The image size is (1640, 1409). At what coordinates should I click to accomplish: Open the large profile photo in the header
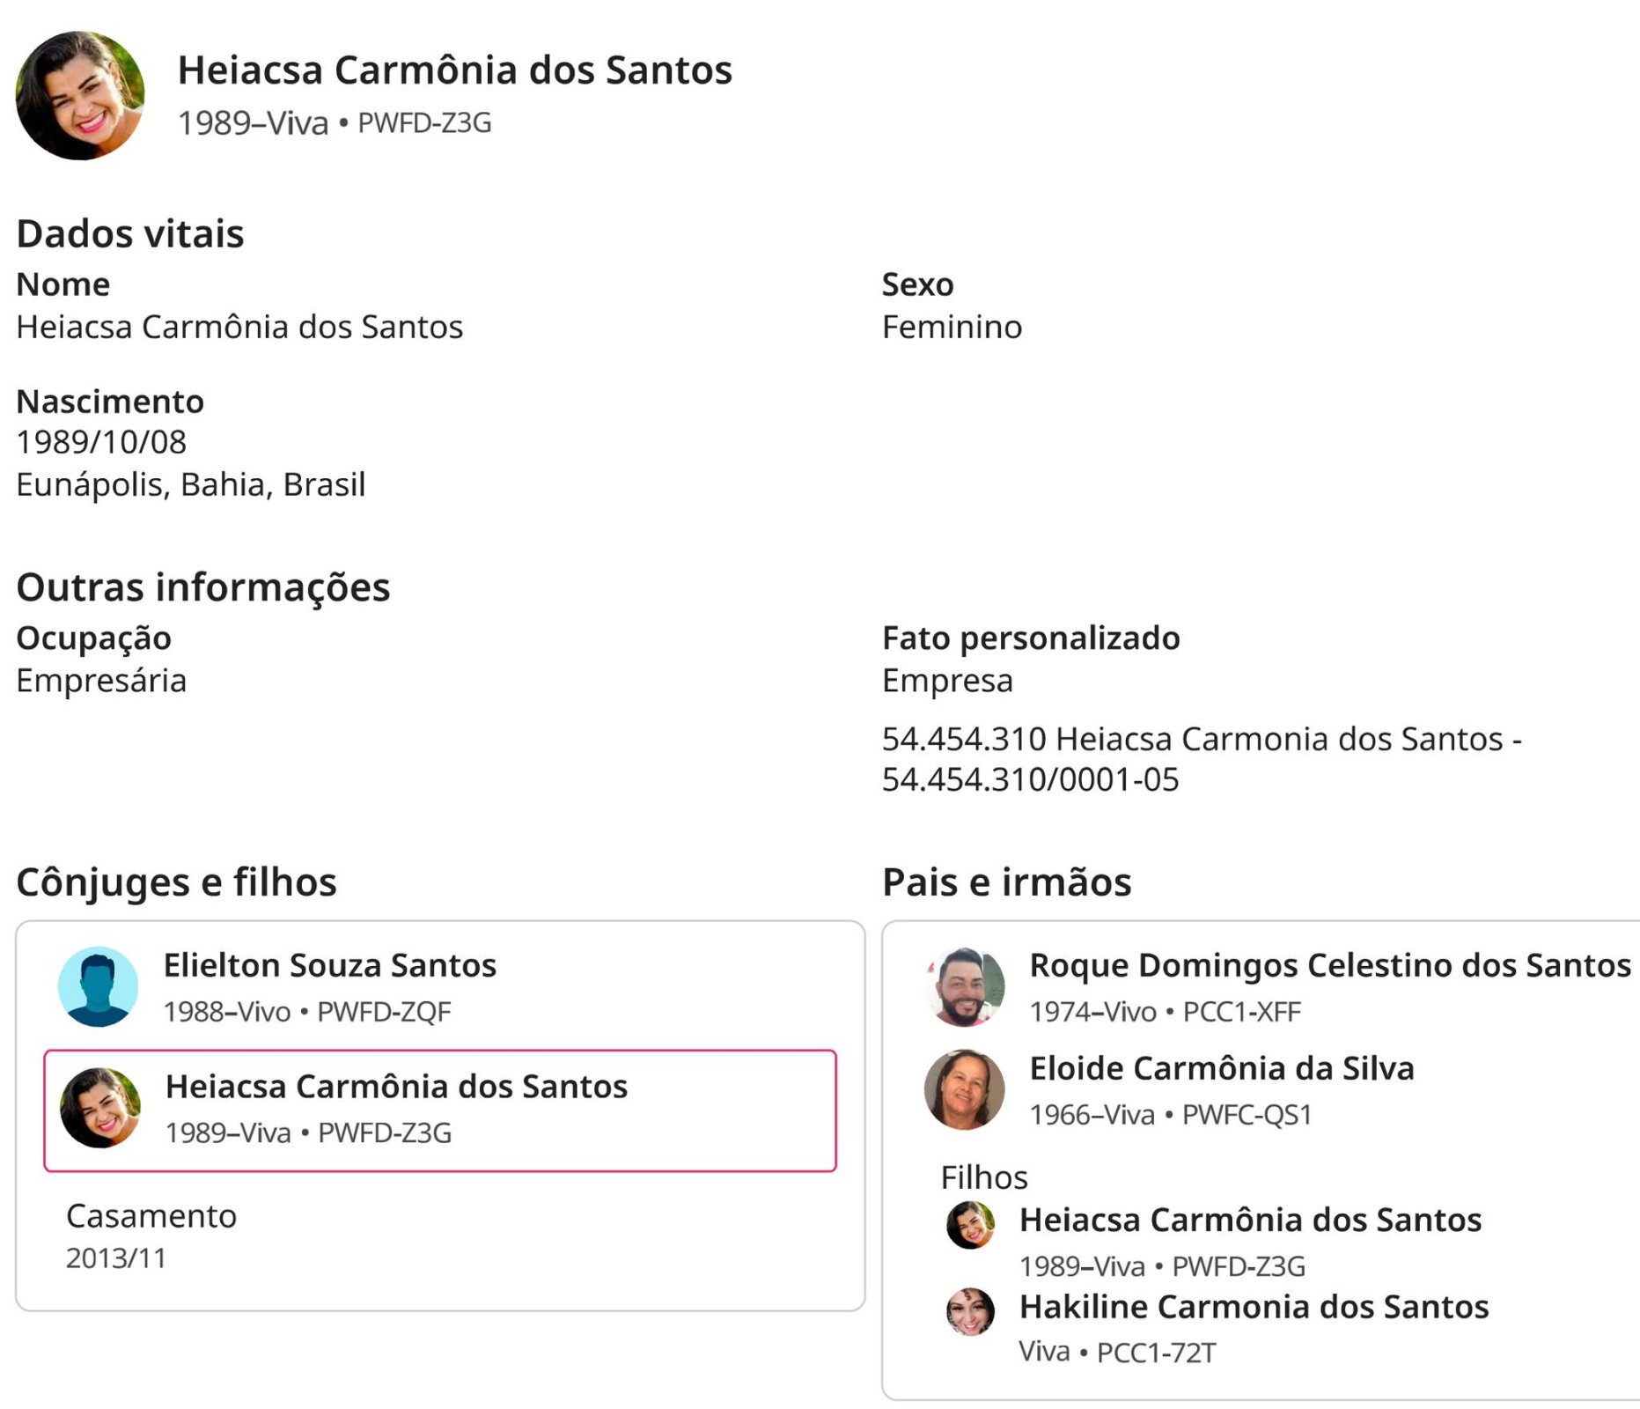(x=80, y=96)
